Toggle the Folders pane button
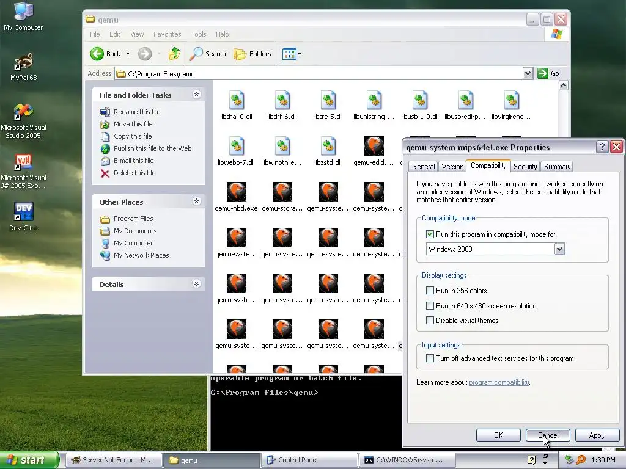This screenshot has height=469, width=626. [x=252, y=54]
